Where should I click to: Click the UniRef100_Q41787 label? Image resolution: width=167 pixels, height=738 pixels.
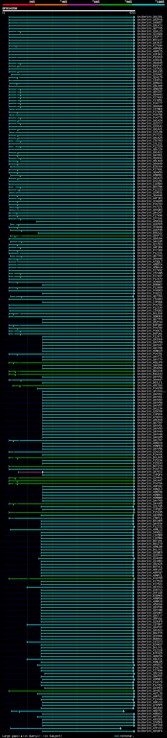150,440
